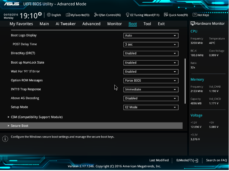Screen dimensions: 229x171
Task: Click the Hardware Monitor screen icon
Action: [192, 23]
